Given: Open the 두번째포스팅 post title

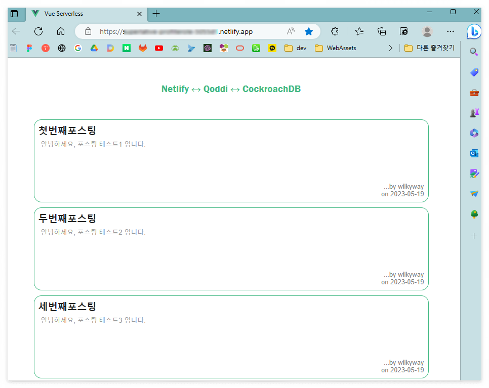Looking at the screenshot, I should (x=67, y=218).
